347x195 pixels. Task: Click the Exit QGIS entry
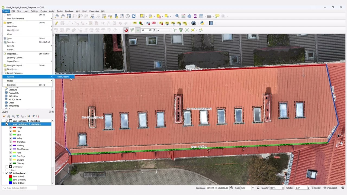tap(27, 85)
